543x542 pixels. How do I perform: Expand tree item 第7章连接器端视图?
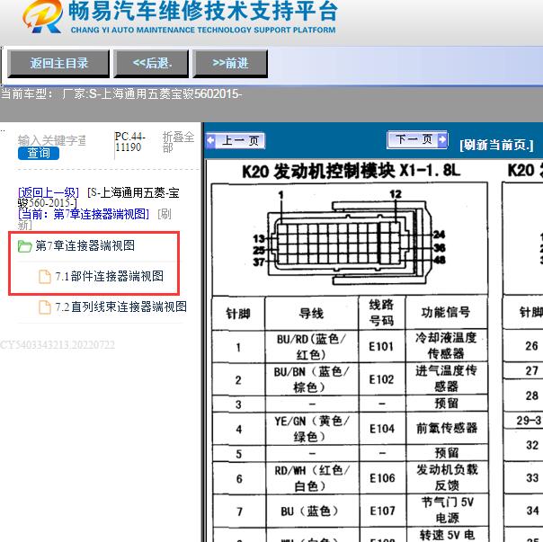point(85,246)
